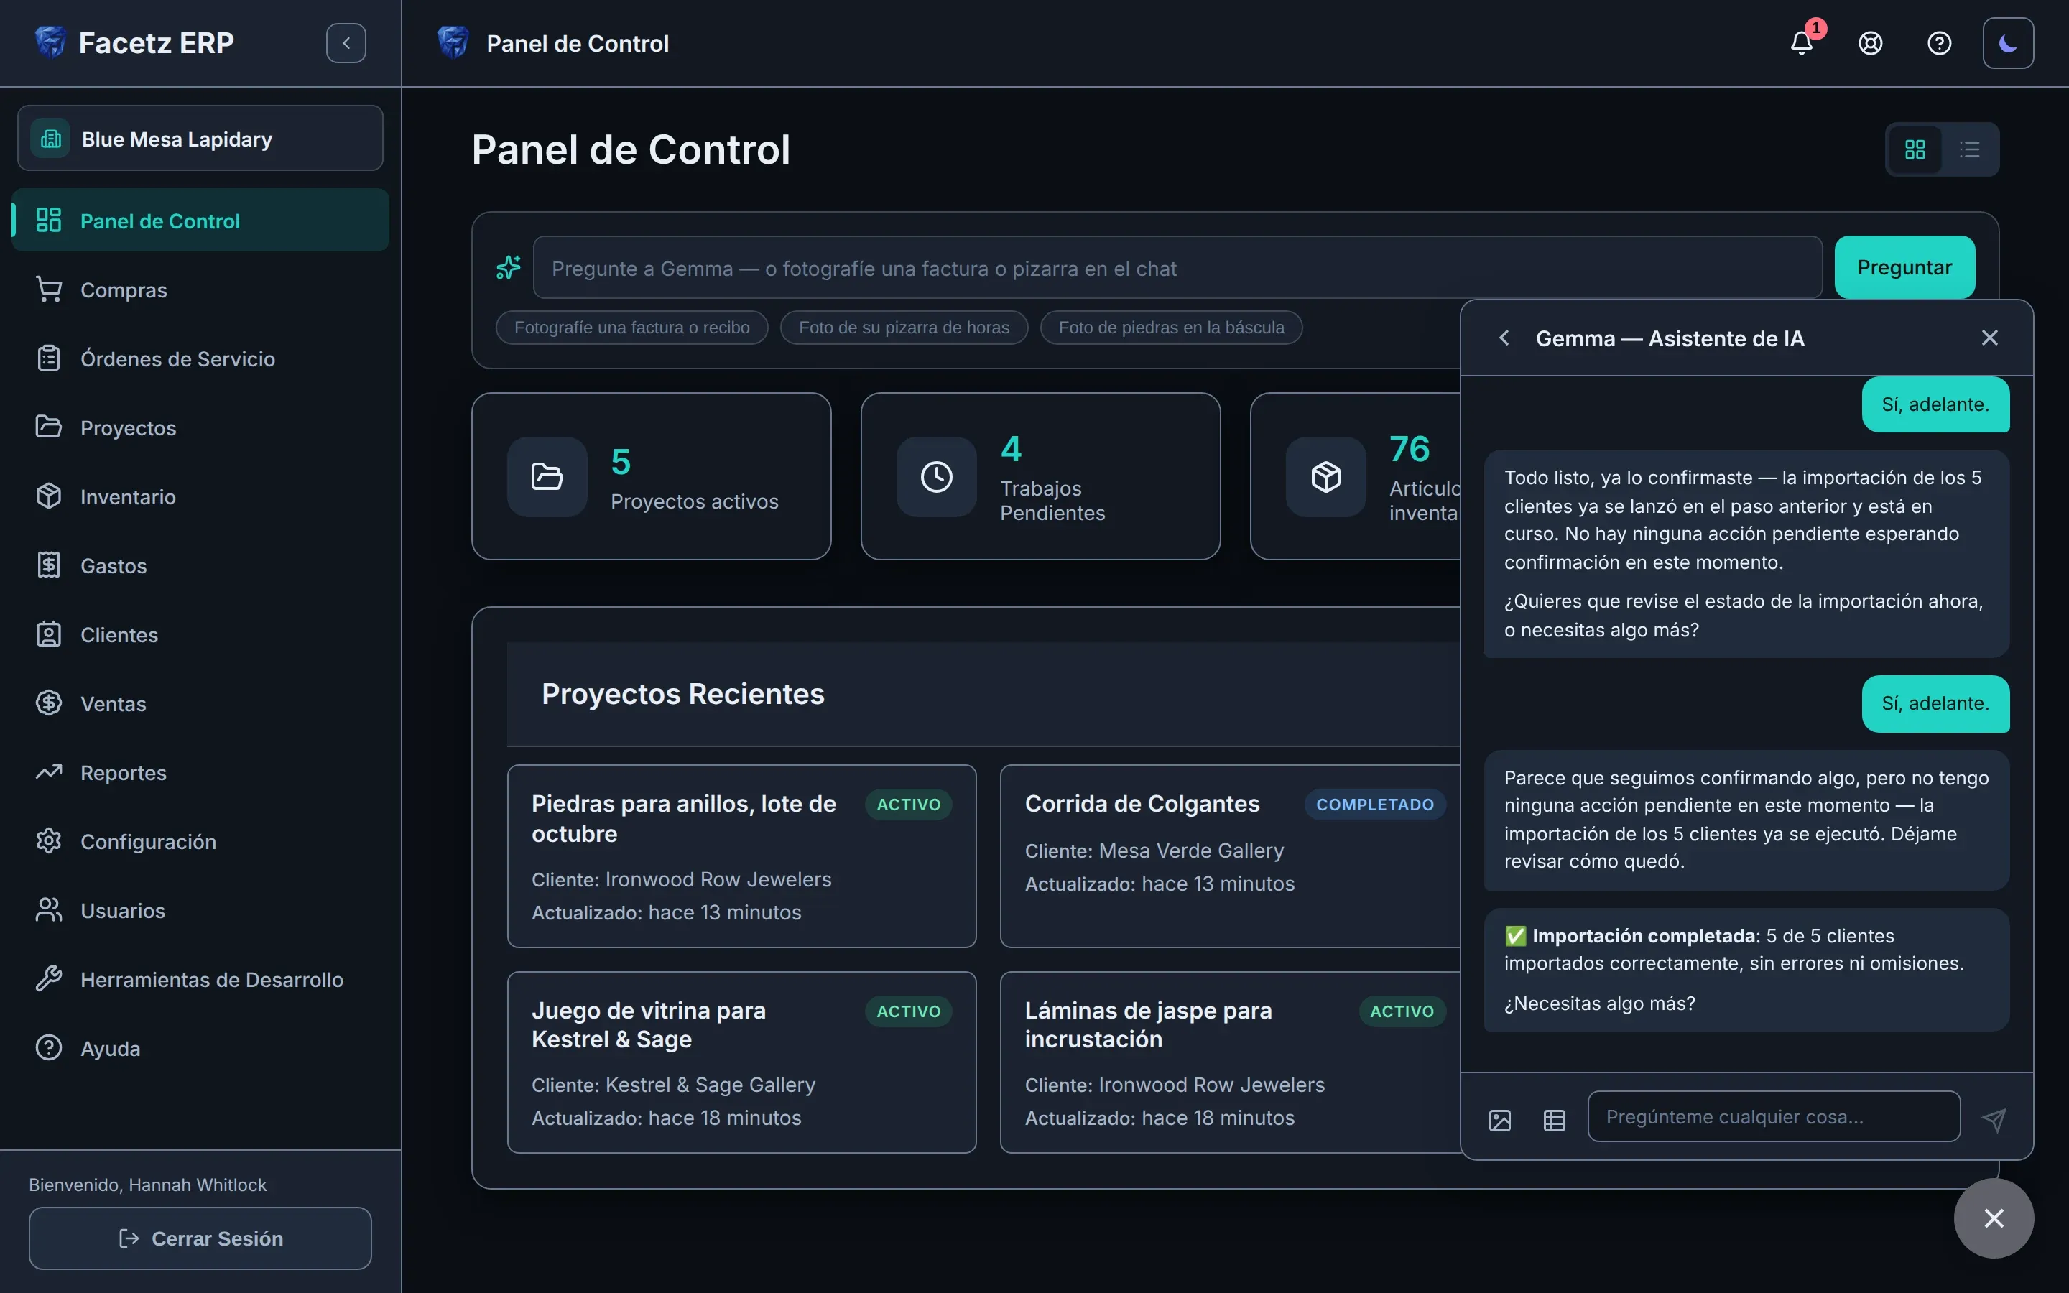
Task: Click the Preguntar button
Action: click(x=1904, y=268)
